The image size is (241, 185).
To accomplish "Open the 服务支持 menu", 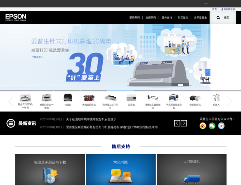I will pos(167,18).
